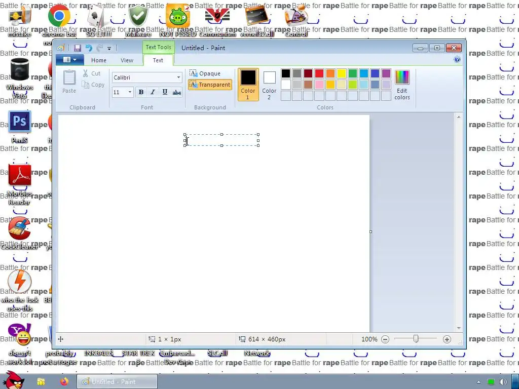
Task: Select the red Adobe Reader desktop icon
Action: point(20,175)
